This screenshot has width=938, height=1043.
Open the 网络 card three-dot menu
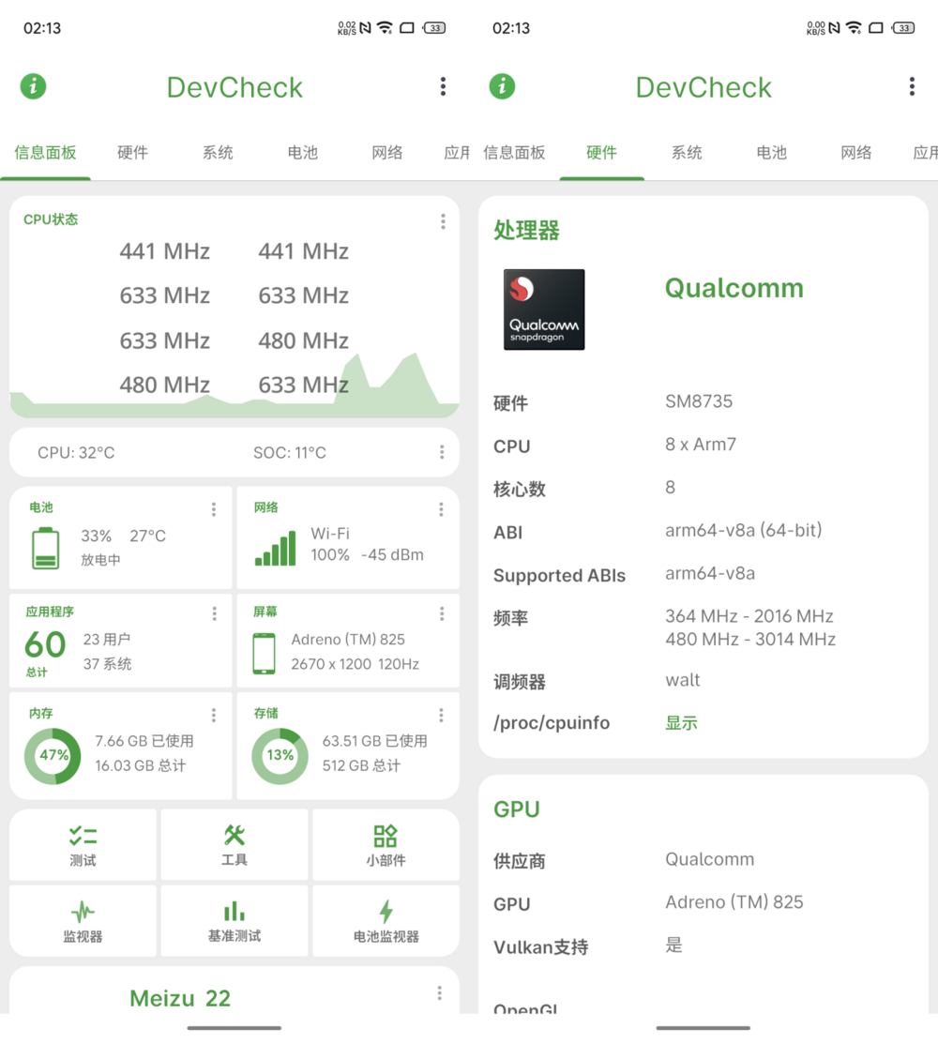pos(441,509)
